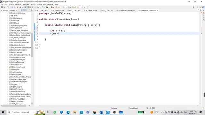Select Encapsulation_Demo.java in Package Explorer
Screen dimensions: 205x115
[20, 42]
